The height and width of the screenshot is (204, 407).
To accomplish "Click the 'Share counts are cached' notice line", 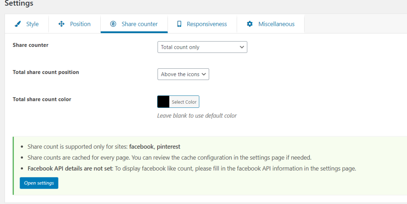I will [x=170, y=158].
